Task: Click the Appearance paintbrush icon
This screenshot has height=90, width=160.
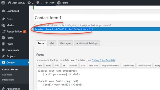Action: [x=3, y=88]
